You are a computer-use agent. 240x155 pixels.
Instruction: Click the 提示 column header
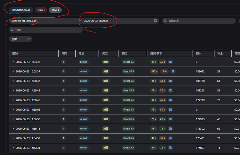pos(203,53)
